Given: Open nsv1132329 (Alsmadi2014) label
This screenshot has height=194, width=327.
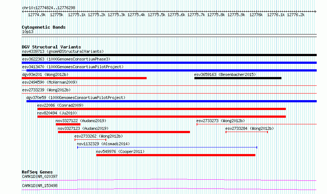Looking at the screenshot, I should click(103, 144).
